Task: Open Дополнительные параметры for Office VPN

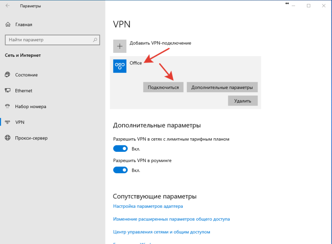Action: pos(222,87)
